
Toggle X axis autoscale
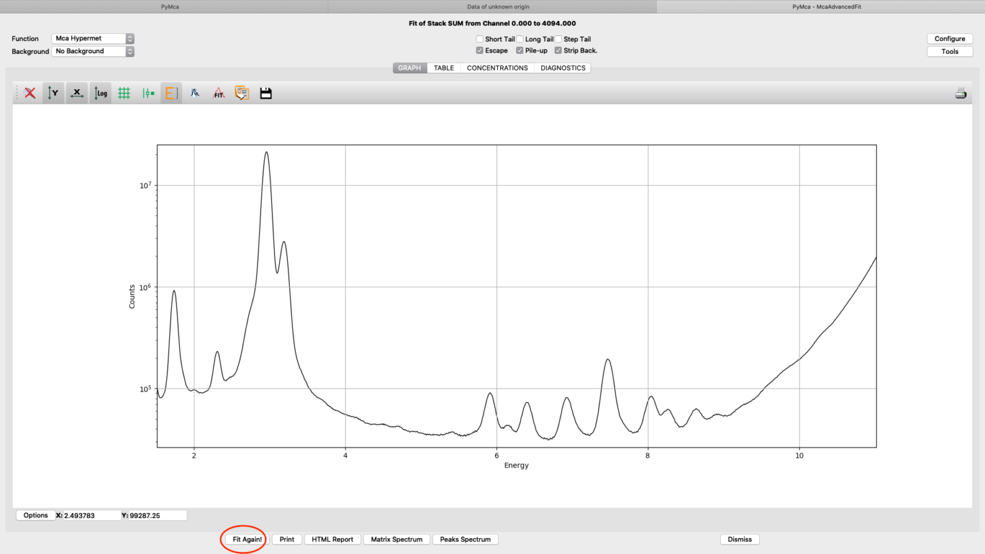76,92
